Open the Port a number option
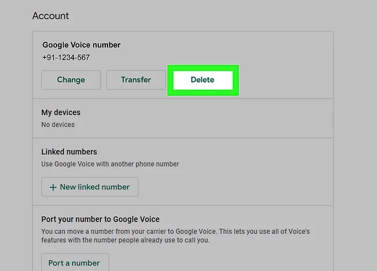Screen dimensions: 377x271 [x=74, y=263]
